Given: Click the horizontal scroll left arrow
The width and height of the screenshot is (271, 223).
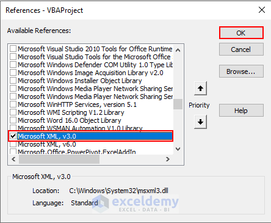Looking at the screenshot, I should (x=13, y=159).
